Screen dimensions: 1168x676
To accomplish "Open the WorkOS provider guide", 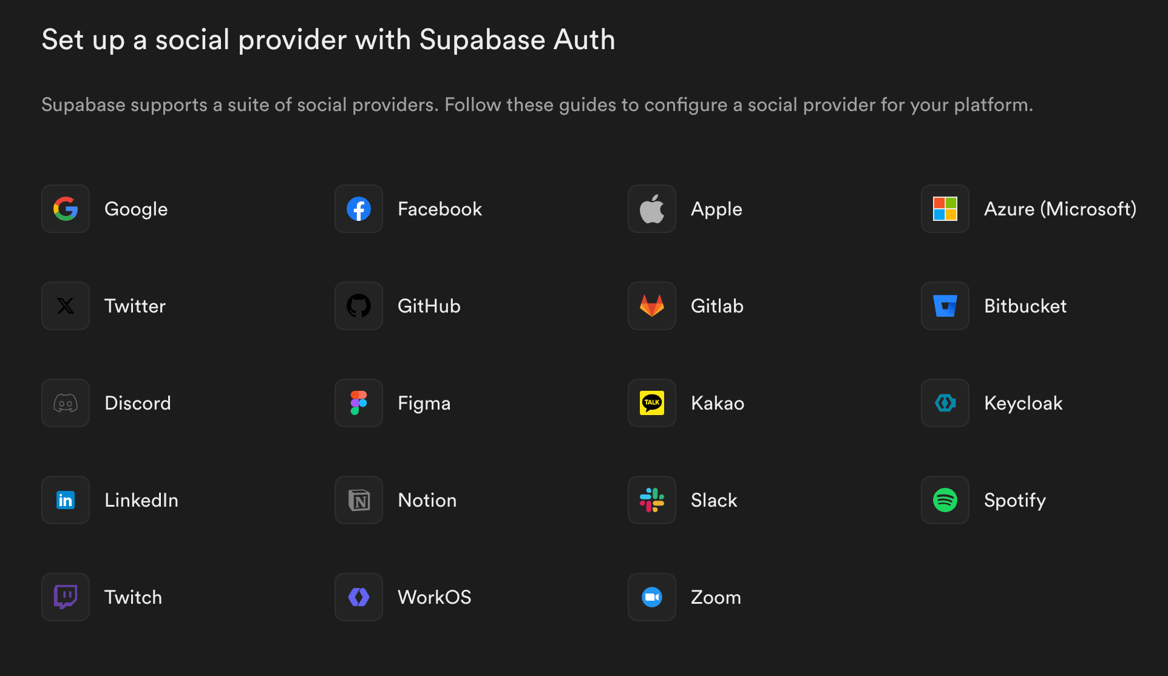I will click(434, 597).
